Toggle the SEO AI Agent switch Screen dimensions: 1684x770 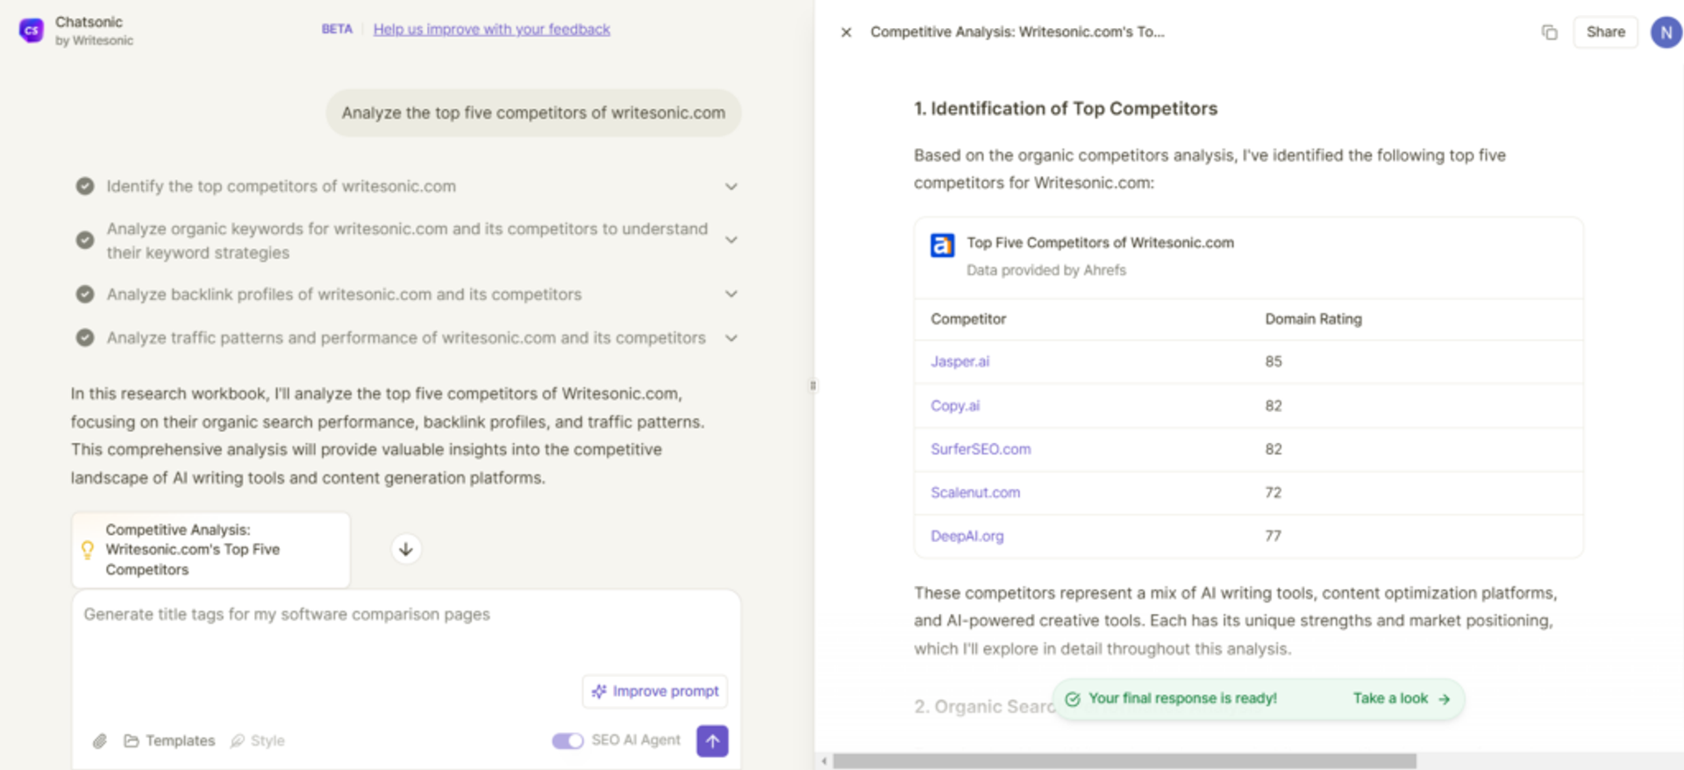coord(567,741)
